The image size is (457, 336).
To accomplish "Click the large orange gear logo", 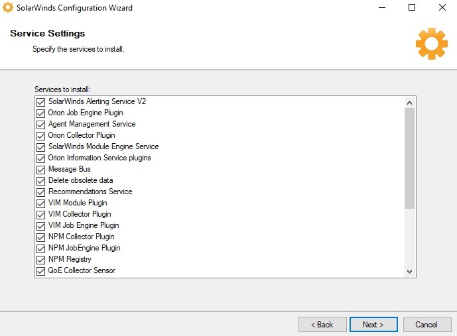I will (431, 44).
